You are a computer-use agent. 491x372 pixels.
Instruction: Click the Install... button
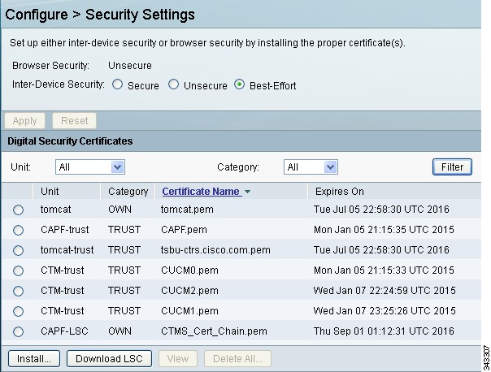(34, 358)
